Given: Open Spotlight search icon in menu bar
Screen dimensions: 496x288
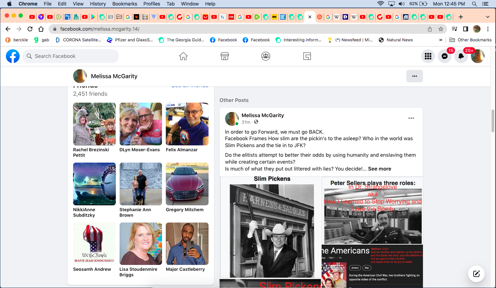Looking at the screenshot, I should coord(474,4).
